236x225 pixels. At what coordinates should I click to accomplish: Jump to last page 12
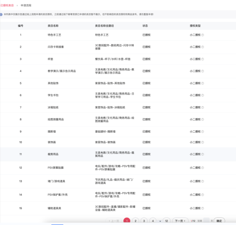click(166, 221)
